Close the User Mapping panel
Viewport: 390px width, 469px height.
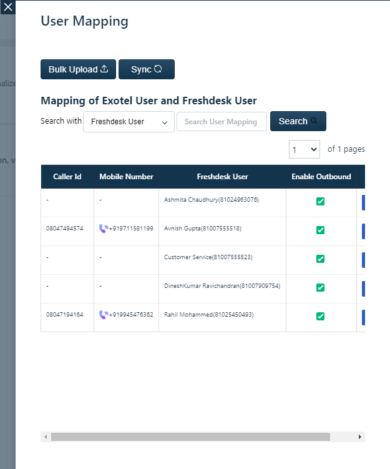point(7,7)
